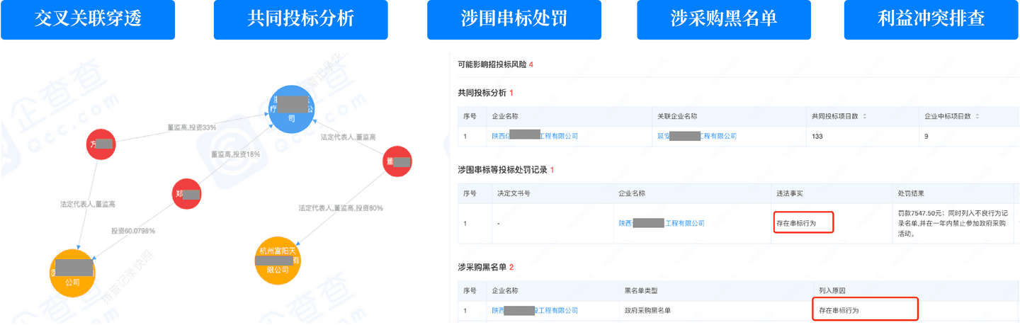1020x325 pixels.
Task: Select the orange 杭州富阳天 company node
Action: [x=279, y=260]
